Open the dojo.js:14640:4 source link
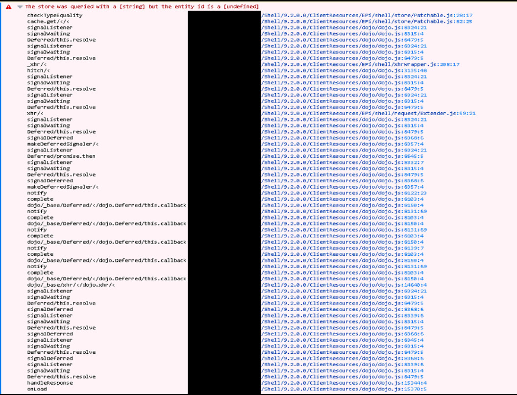This screenshot has width=517, height=395. coord(345,285)
